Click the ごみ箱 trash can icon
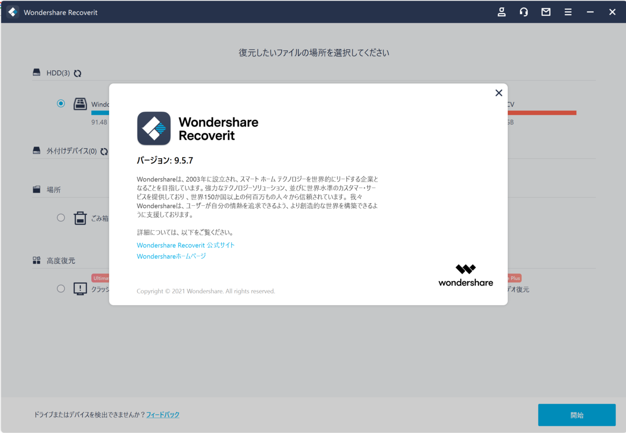626x433 pixels. tap(80, 218)
